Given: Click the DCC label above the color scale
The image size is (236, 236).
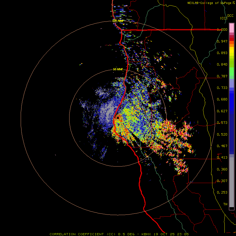Looking at the screenshot, I should click(230, 16).
